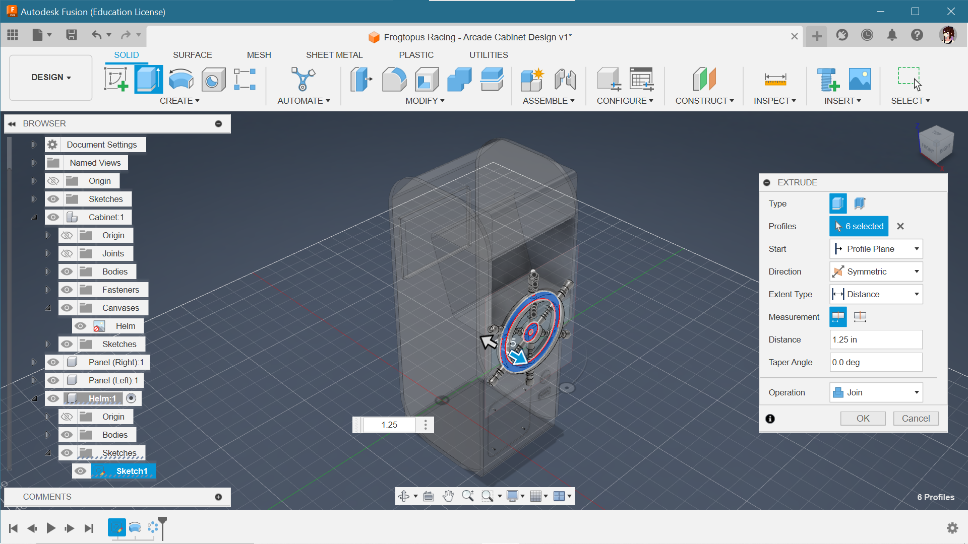The height and width of the screenshot is (544, 968).
Task: Click the Symmetric direction icon
Action: pos(838,271)
